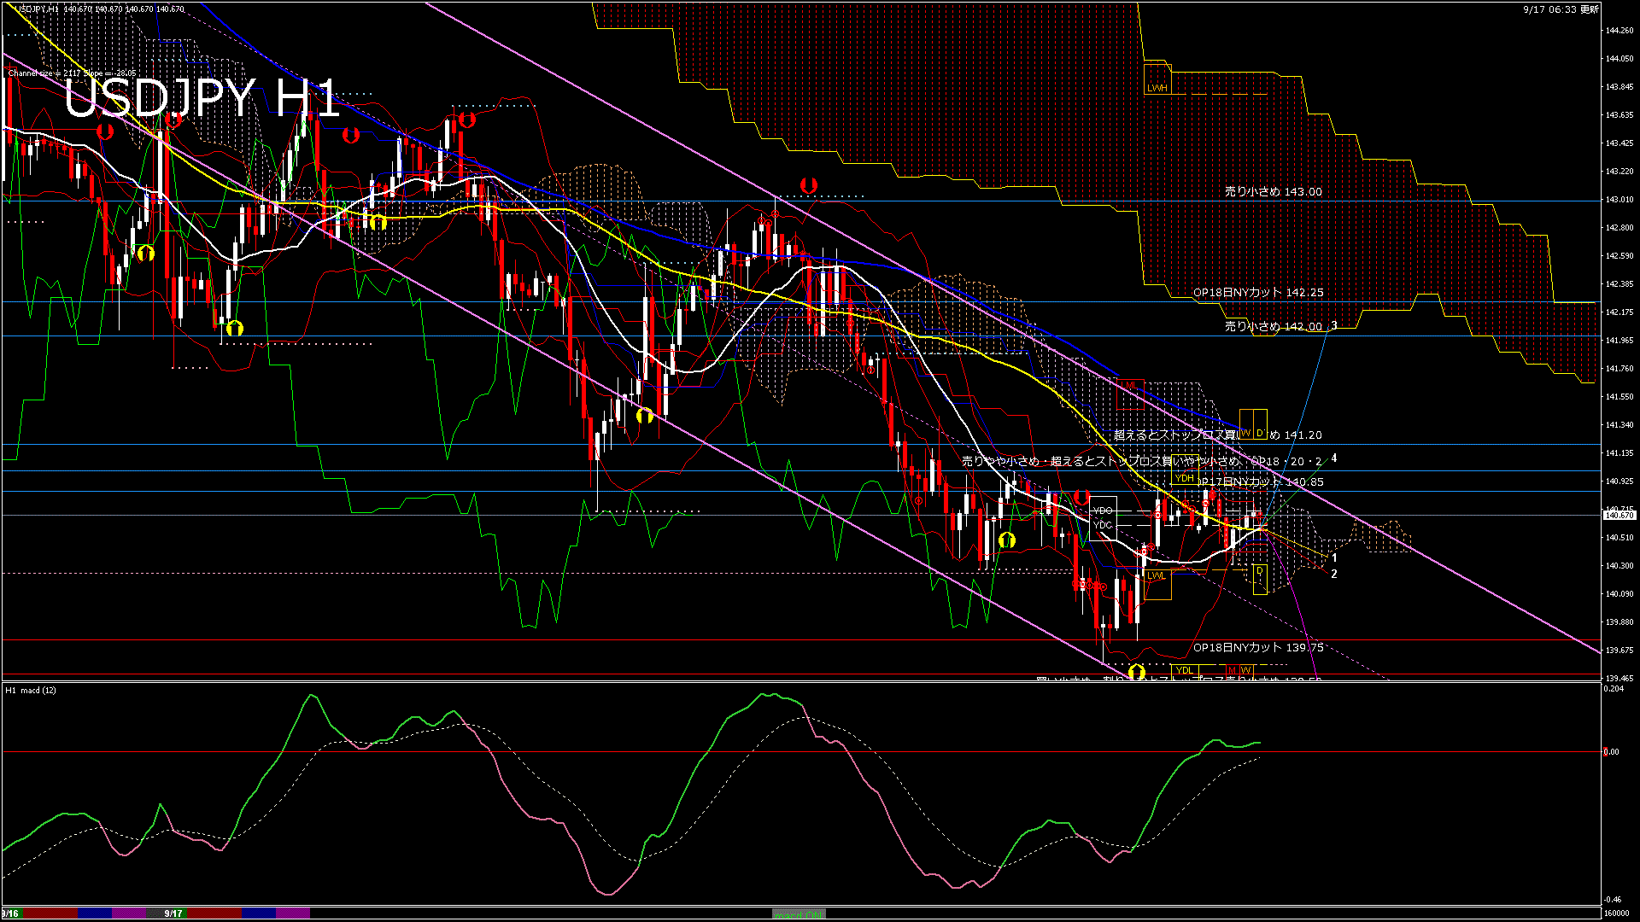1640x922 pixels.
Task: Select the OP18日NYカット 139.75 label
Action: tap(1258, 647)
